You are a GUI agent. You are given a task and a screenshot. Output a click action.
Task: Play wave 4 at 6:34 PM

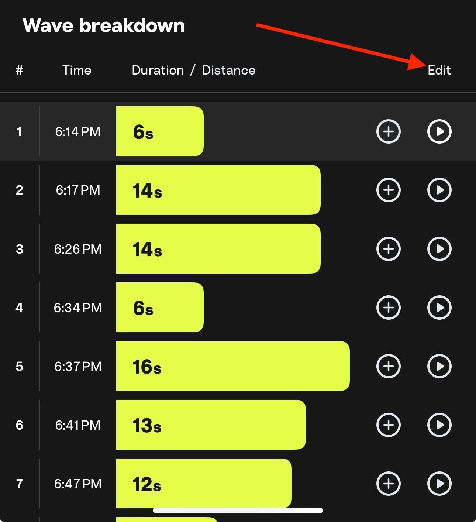click(x=439, y=308)
